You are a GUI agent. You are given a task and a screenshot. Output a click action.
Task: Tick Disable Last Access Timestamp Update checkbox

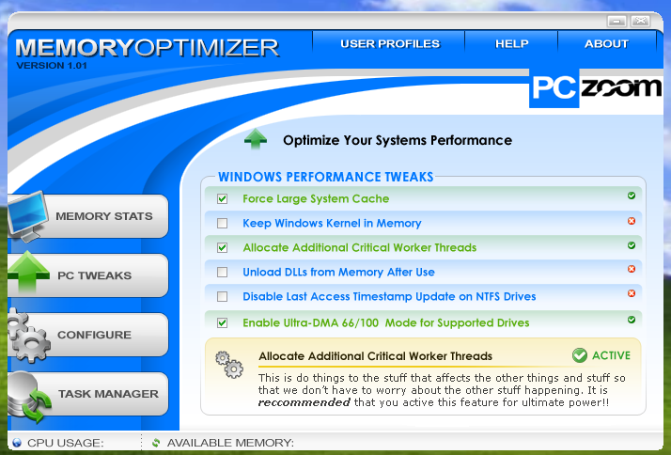point(222,296)
